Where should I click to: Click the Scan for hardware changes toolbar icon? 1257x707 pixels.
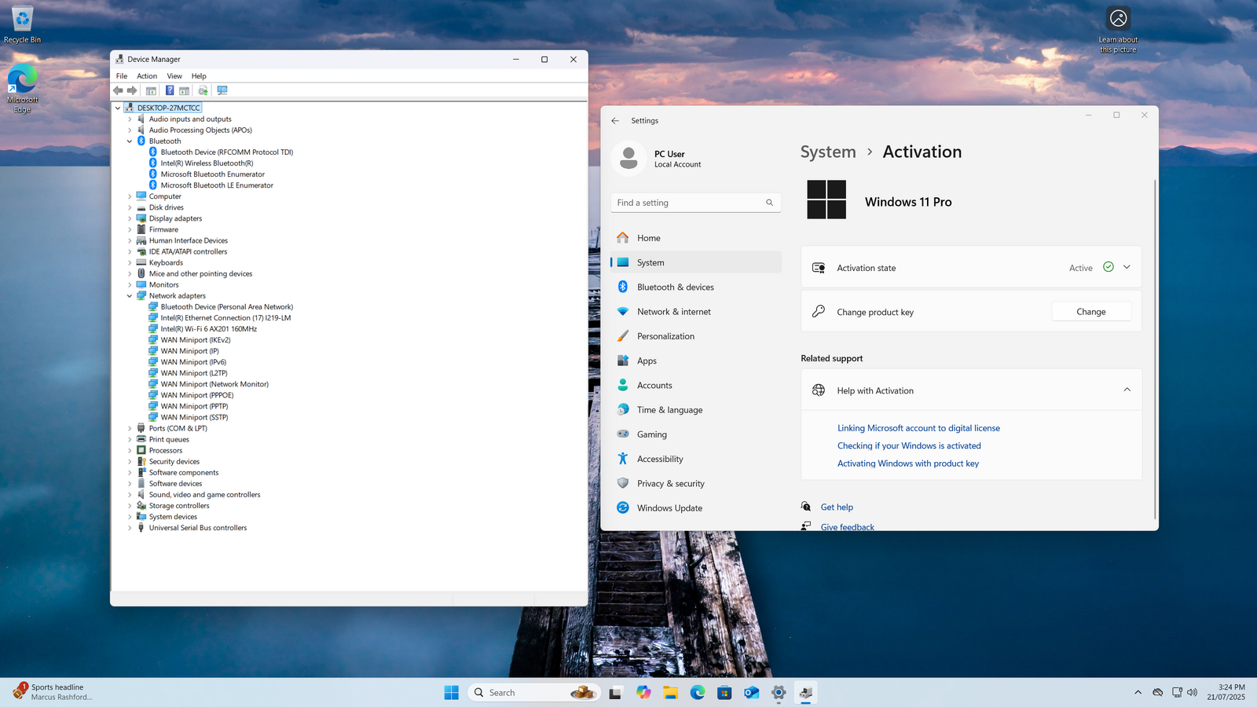click(222, 90)
